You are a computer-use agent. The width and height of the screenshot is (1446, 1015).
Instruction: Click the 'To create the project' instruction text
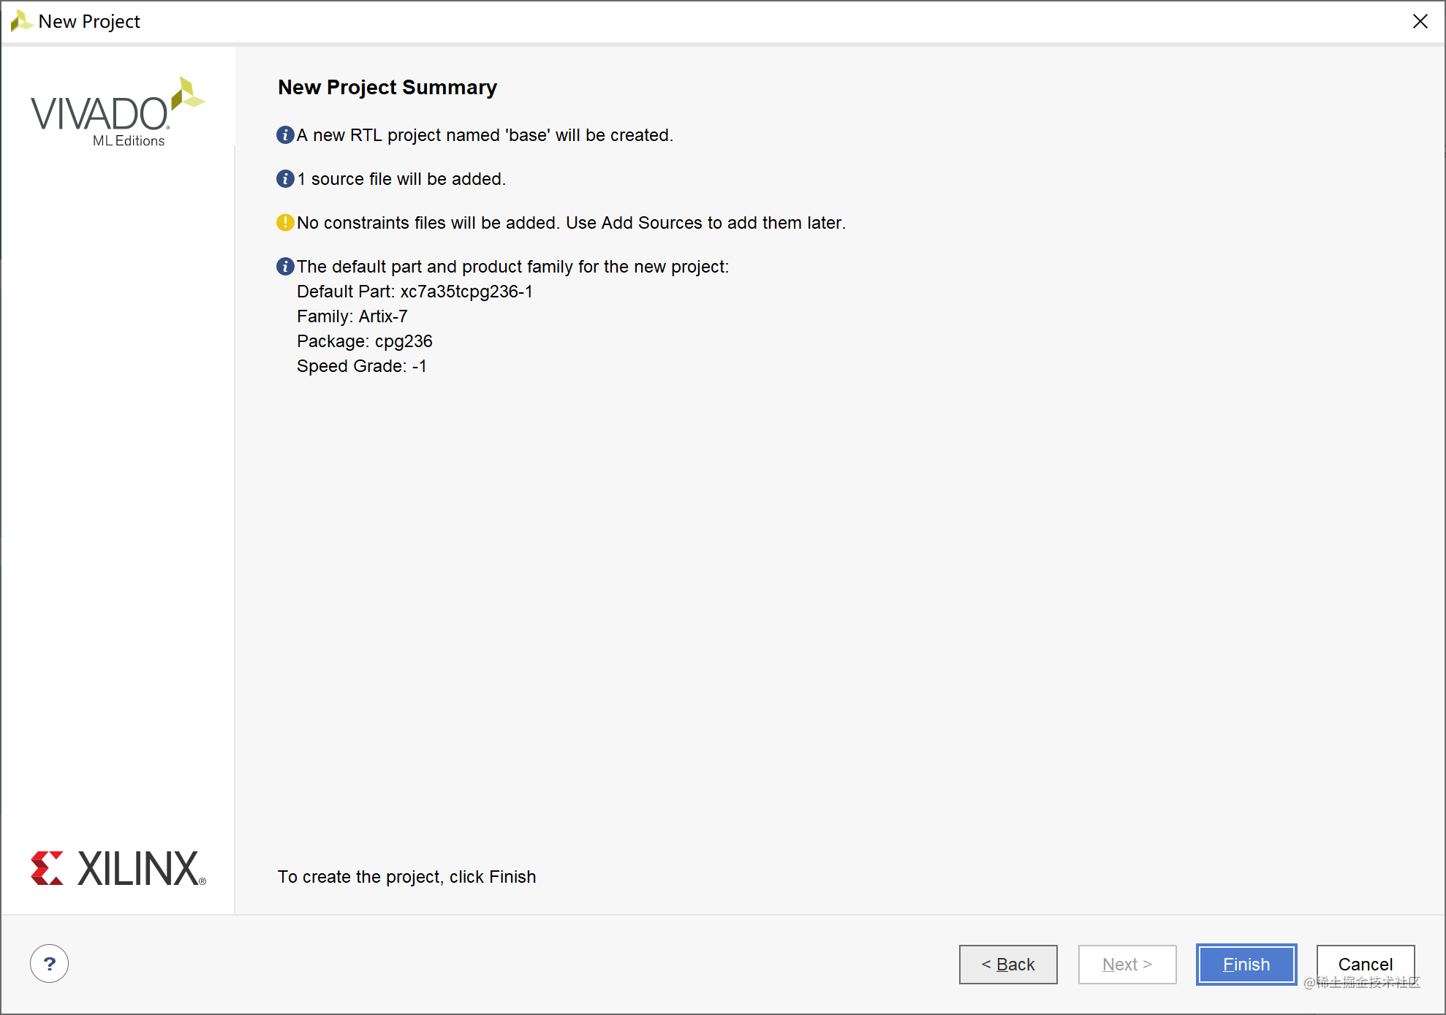(x=406, y=877)
